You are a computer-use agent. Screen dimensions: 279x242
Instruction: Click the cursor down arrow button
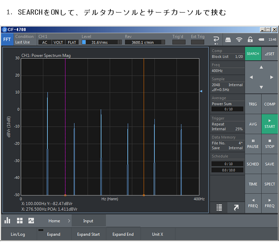pyautogui.click(x=261, y=87)
